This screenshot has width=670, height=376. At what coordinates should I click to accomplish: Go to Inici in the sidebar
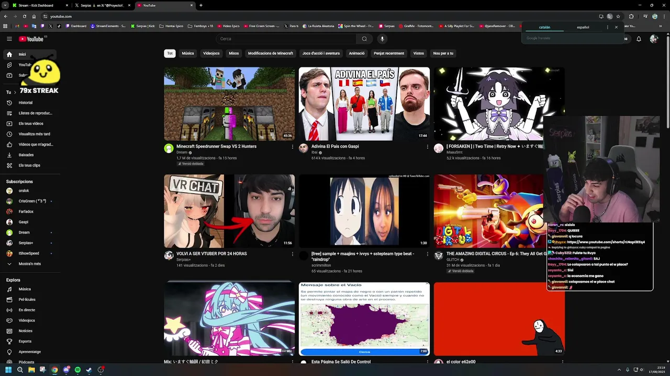pyautogui.click(x=29, y=54)
